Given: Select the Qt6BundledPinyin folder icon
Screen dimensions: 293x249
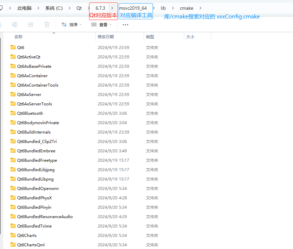Looking at the screenshot, I should (13, 207).
